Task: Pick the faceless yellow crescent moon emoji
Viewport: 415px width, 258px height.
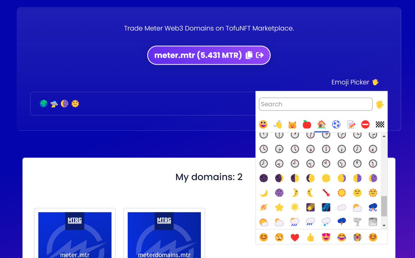Action: click(x=264, y=193)
